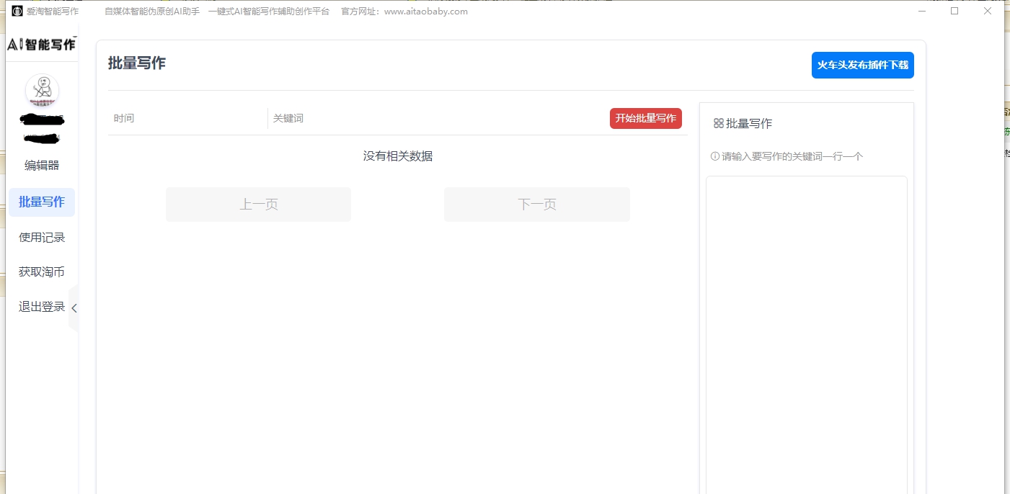Click the info icon before keyword hint

pos(715,156)
